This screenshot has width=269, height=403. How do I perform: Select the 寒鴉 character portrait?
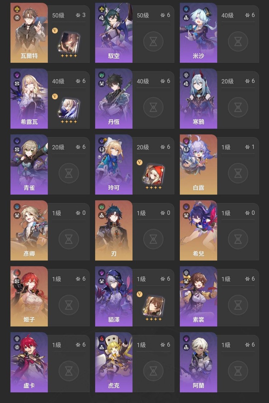tap(198, 99)
